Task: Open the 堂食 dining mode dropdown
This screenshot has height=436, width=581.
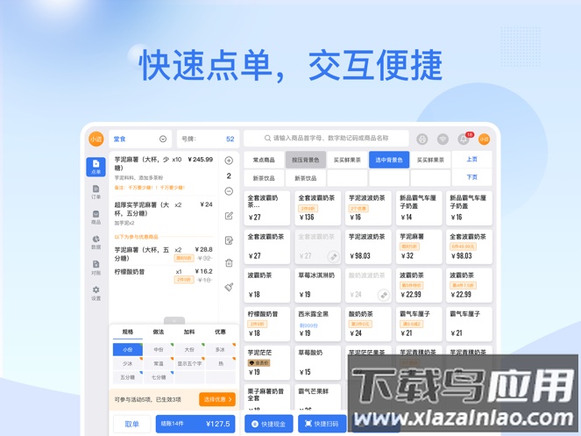Action: (x=140, y=139)
